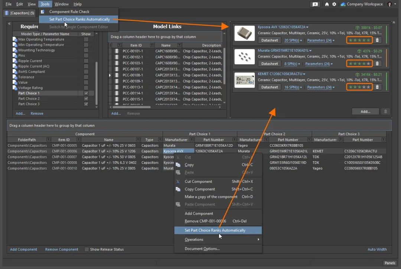This screenshot has width=401, height=269.
Task: Open settings gear icon in top bar
Action: click(x=334, y=4)
